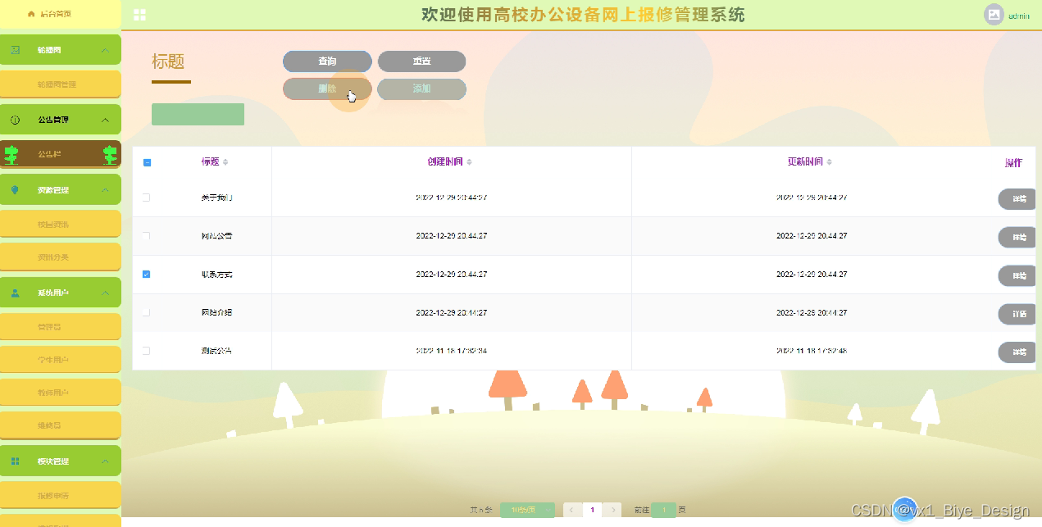Open 维修员 in the sidebar
Viewport: 1042px width, 527px height.
[61, 425]
